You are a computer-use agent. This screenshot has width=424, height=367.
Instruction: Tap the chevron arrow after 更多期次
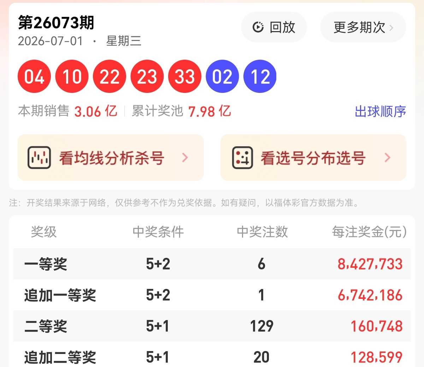[391, 28]
